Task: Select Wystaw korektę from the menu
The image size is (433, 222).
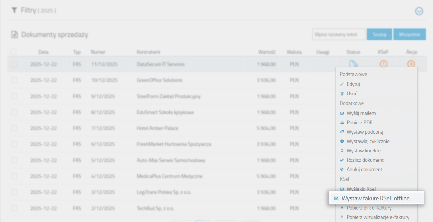Action: pyautogui.click(x=364, y=151)
